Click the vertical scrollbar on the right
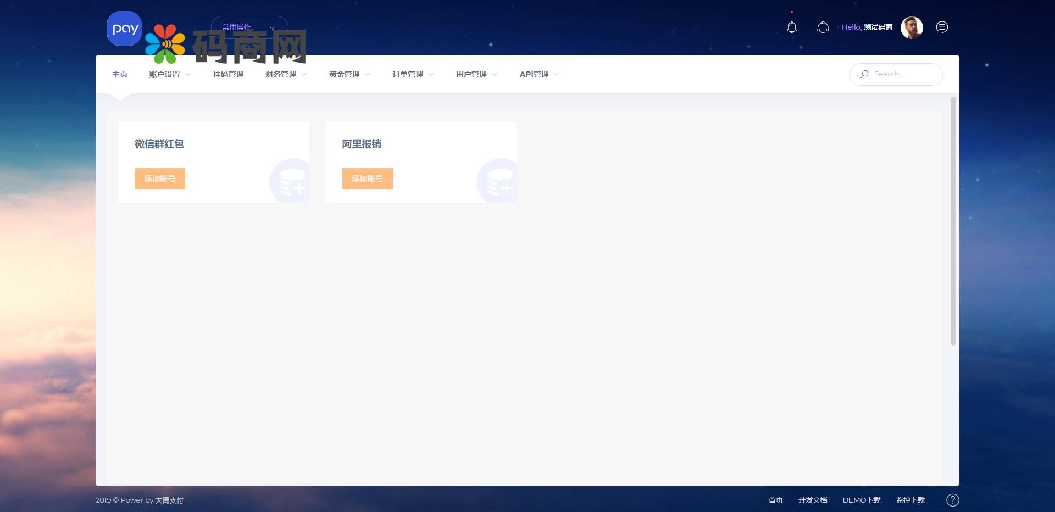 [x=953, y=221]
